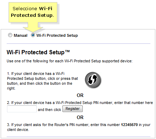Focus the client device PIN input field

click(x=22, y=109)
